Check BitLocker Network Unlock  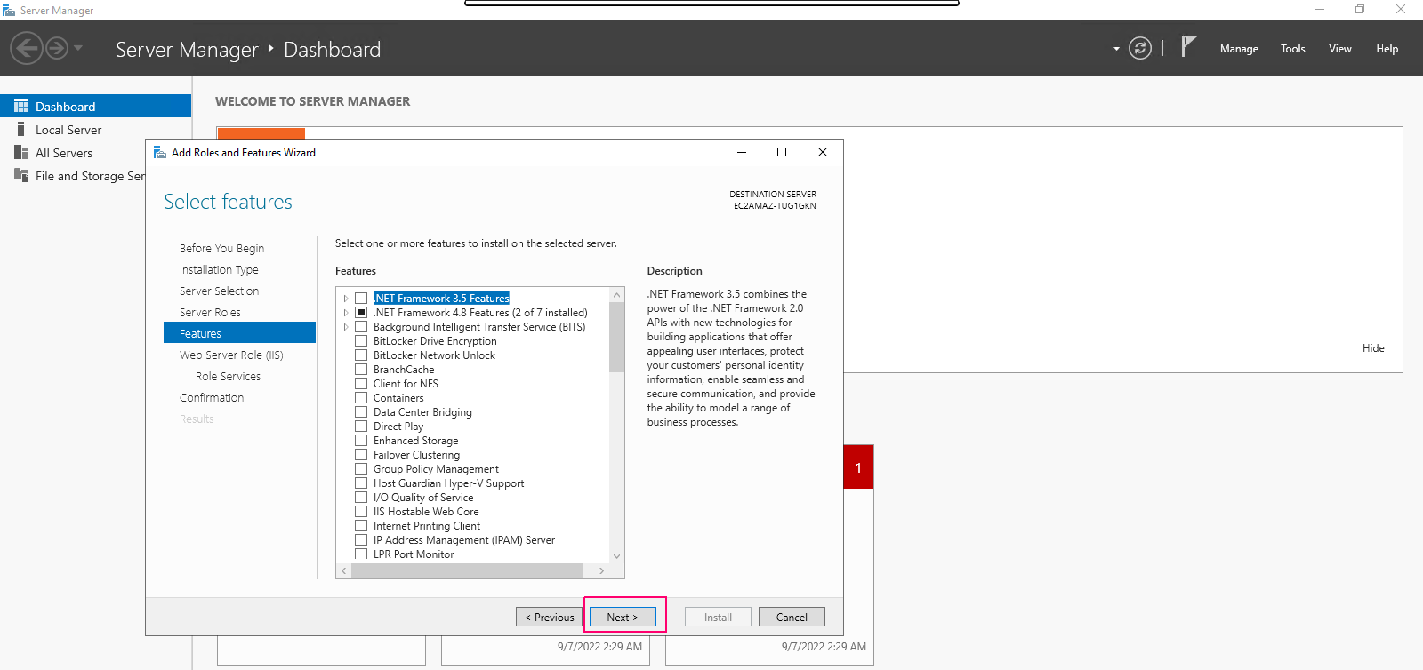pyautogui.click(x=361, y=355)
